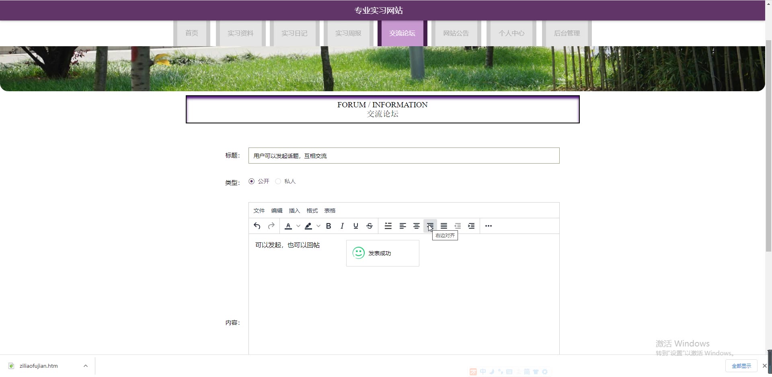Select the 私人 radio button
This screenshot has width=772, height=377.
pos(278,181)
